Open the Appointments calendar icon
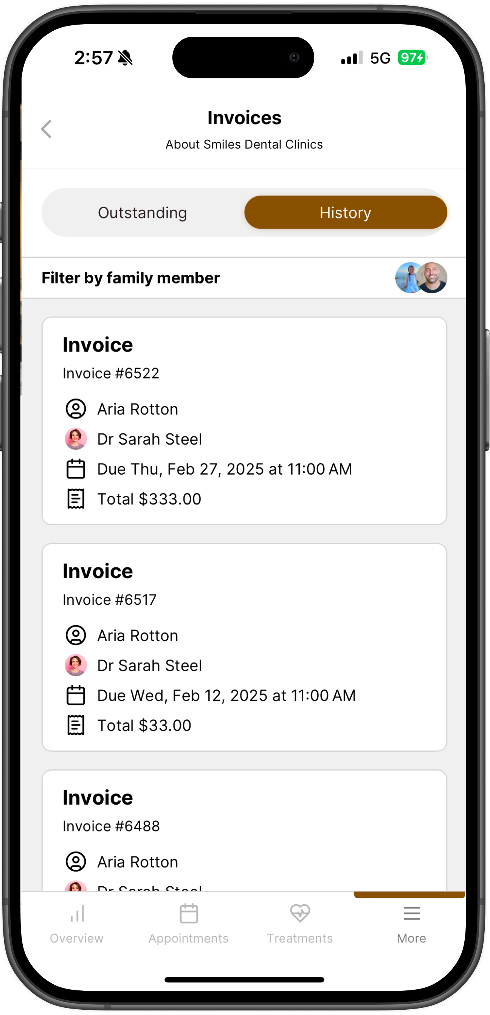Image resolution: width=490 pixels, height=1015 pixels. (189, 913)
